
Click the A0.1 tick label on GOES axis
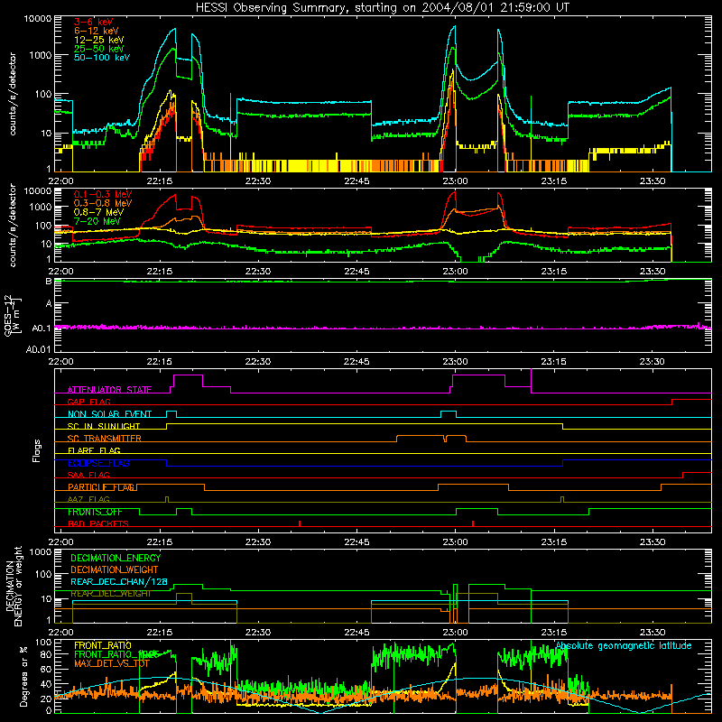[42, 329]
